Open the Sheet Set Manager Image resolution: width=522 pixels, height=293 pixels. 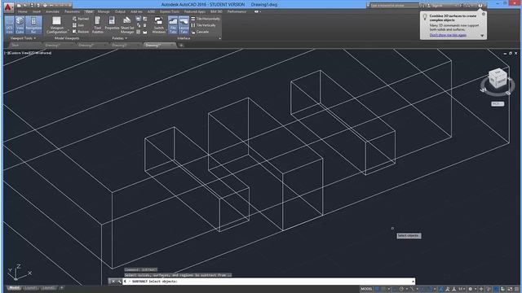[127, 25]
